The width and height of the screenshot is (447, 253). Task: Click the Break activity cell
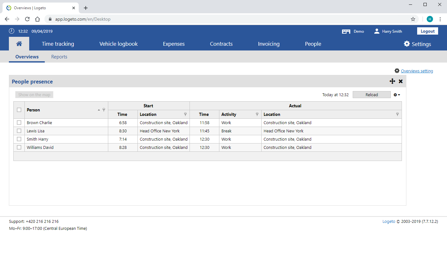240,131
